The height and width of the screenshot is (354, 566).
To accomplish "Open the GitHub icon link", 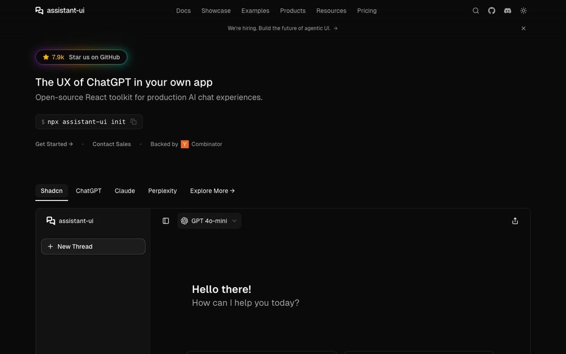I will [492, 11].
